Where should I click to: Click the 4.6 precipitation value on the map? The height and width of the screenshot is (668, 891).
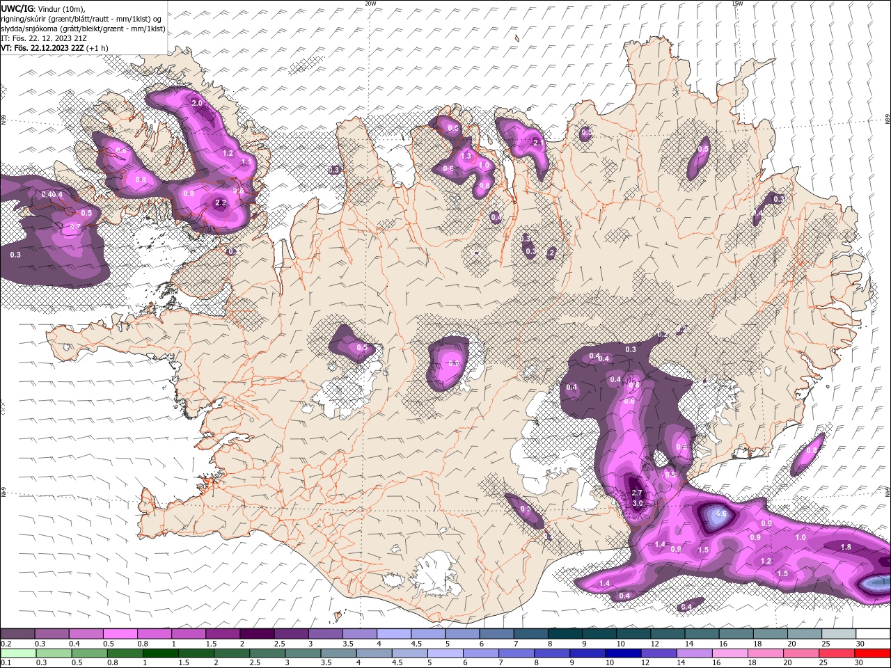[721, 514]
